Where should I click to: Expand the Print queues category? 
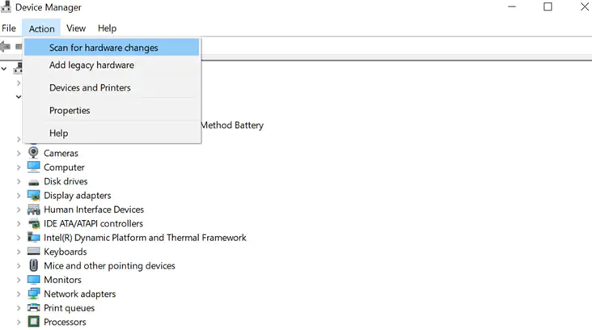click(18, 308)
